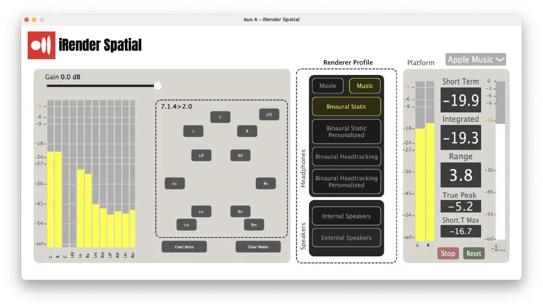Screen dimensions: 543x308
Task: Click the Gain slider handle
Action: tap(157, 86)
